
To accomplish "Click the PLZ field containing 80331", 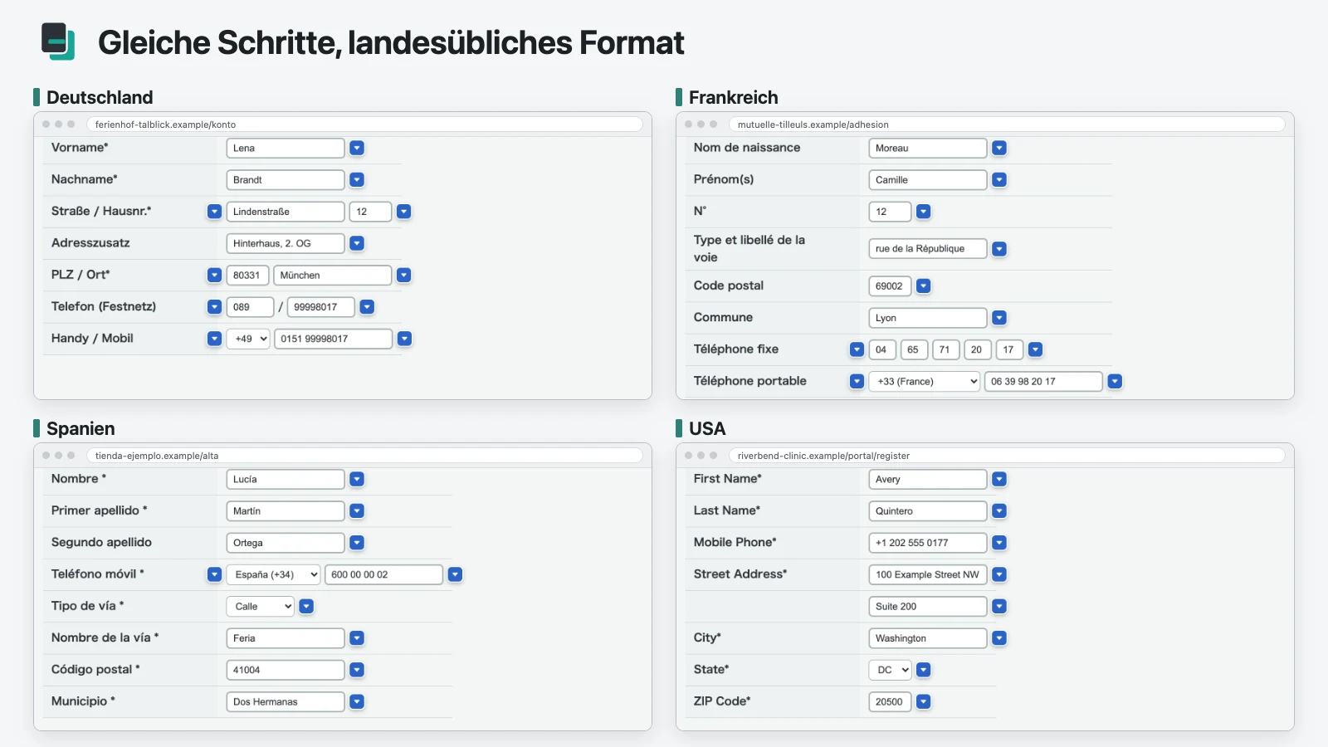I will pos(247,275).
